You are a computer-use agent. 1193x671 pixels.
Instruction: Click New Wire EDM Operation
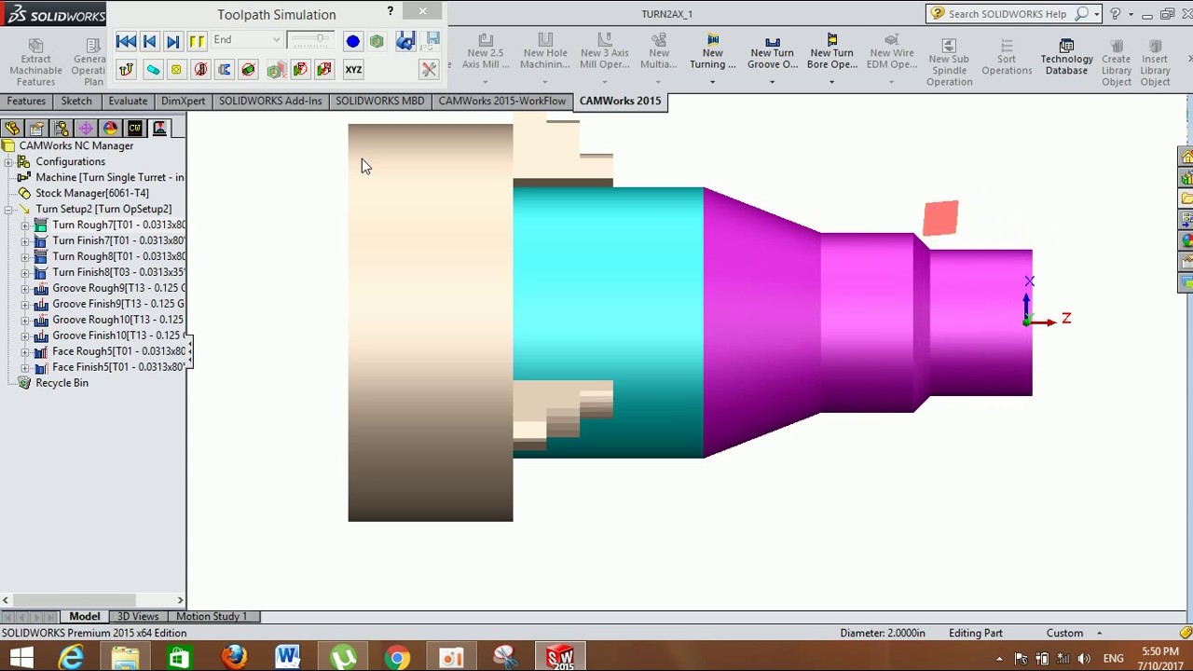tap(892, 52)
